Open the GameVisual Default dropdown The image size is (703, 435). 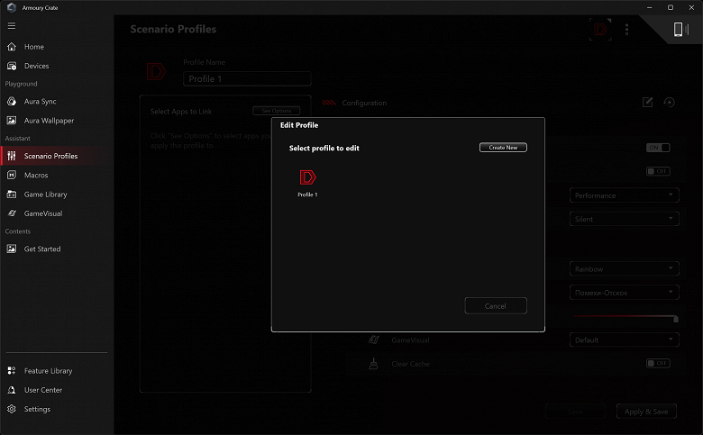pos(624,340)
